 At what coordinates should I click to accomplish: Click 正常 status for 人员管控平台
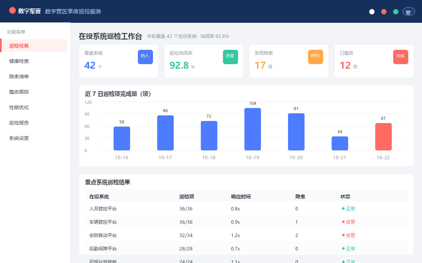349,209
